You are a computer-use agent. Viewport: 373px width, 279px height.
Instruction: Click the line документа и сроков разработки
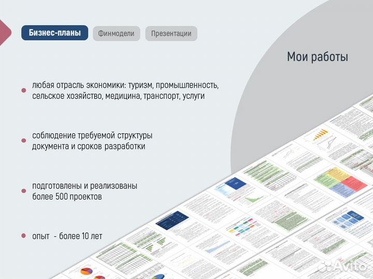(89, 146)
